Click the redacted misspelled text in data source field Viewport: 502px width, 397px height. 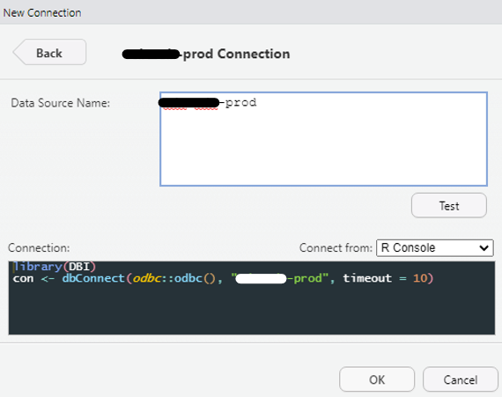(x=188, y=103)
